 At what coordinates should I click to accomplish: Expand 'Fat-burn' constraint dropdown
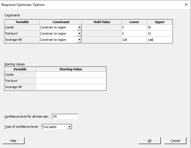tap(79, 34)
